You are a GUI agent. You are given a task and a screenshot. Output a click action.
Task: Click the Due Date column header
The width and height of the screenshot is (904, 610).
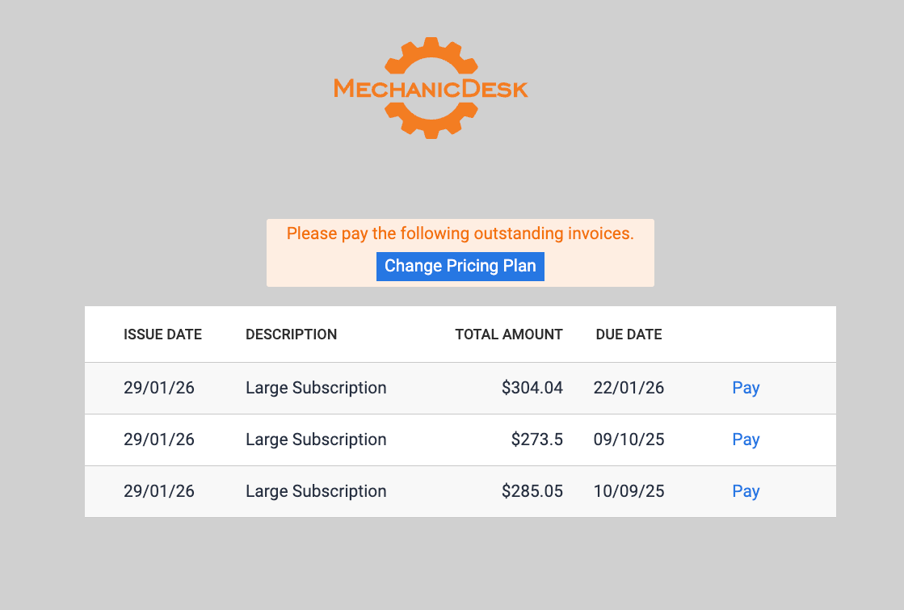[x=629, y=334]
